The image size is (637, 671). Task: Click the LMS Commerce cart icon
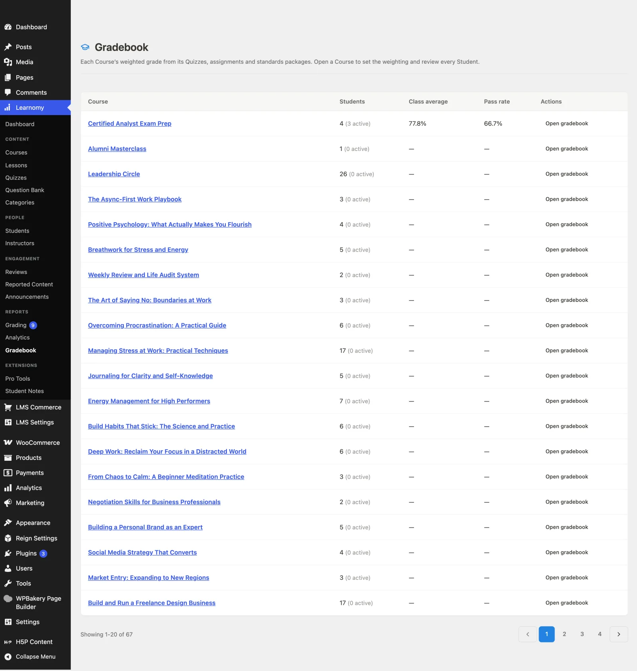tap(8, 407)
